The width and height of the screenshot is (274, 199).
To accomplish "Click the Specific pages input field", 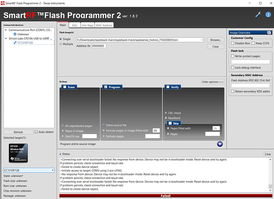I will [x=90, y=136].
